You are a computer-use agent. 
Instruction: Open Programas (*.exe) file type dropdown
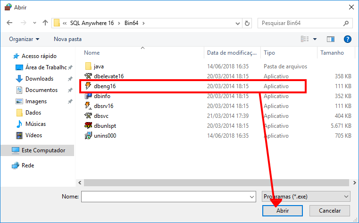tap(306, 197)
